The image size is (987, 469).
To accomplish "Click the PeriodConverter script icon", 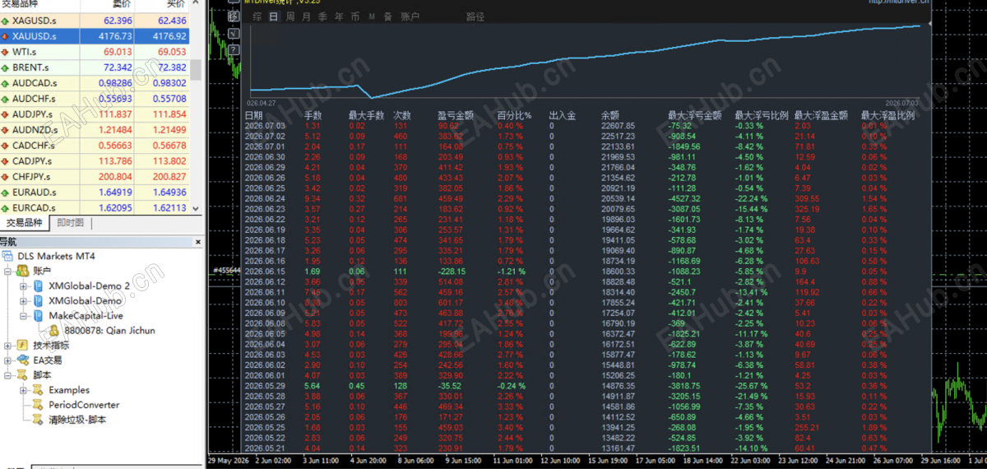I will coord(38,405).
